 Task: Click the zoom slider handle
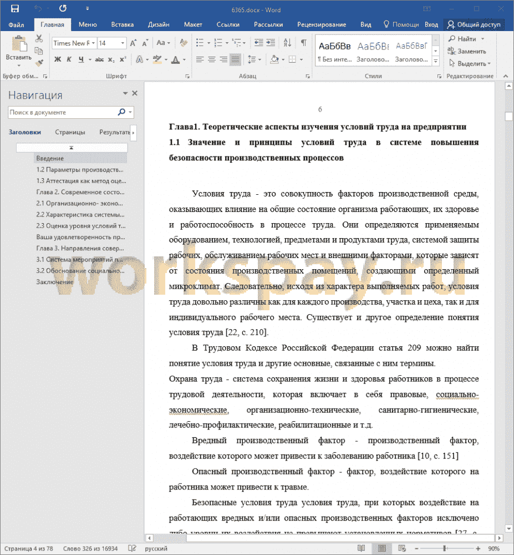click(x=444, y=548)
